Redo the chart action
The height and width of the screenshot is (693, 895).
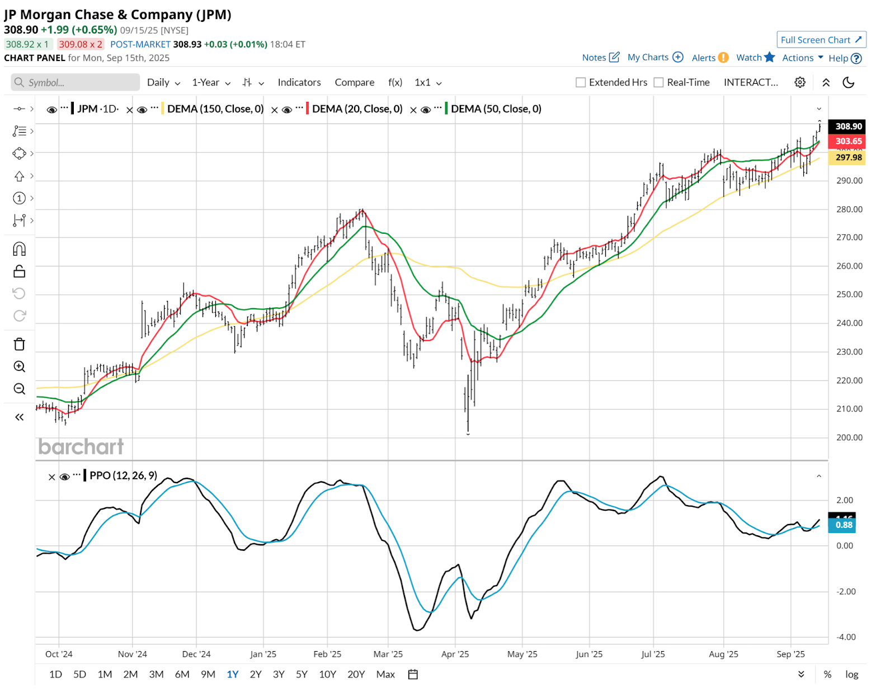19,316
